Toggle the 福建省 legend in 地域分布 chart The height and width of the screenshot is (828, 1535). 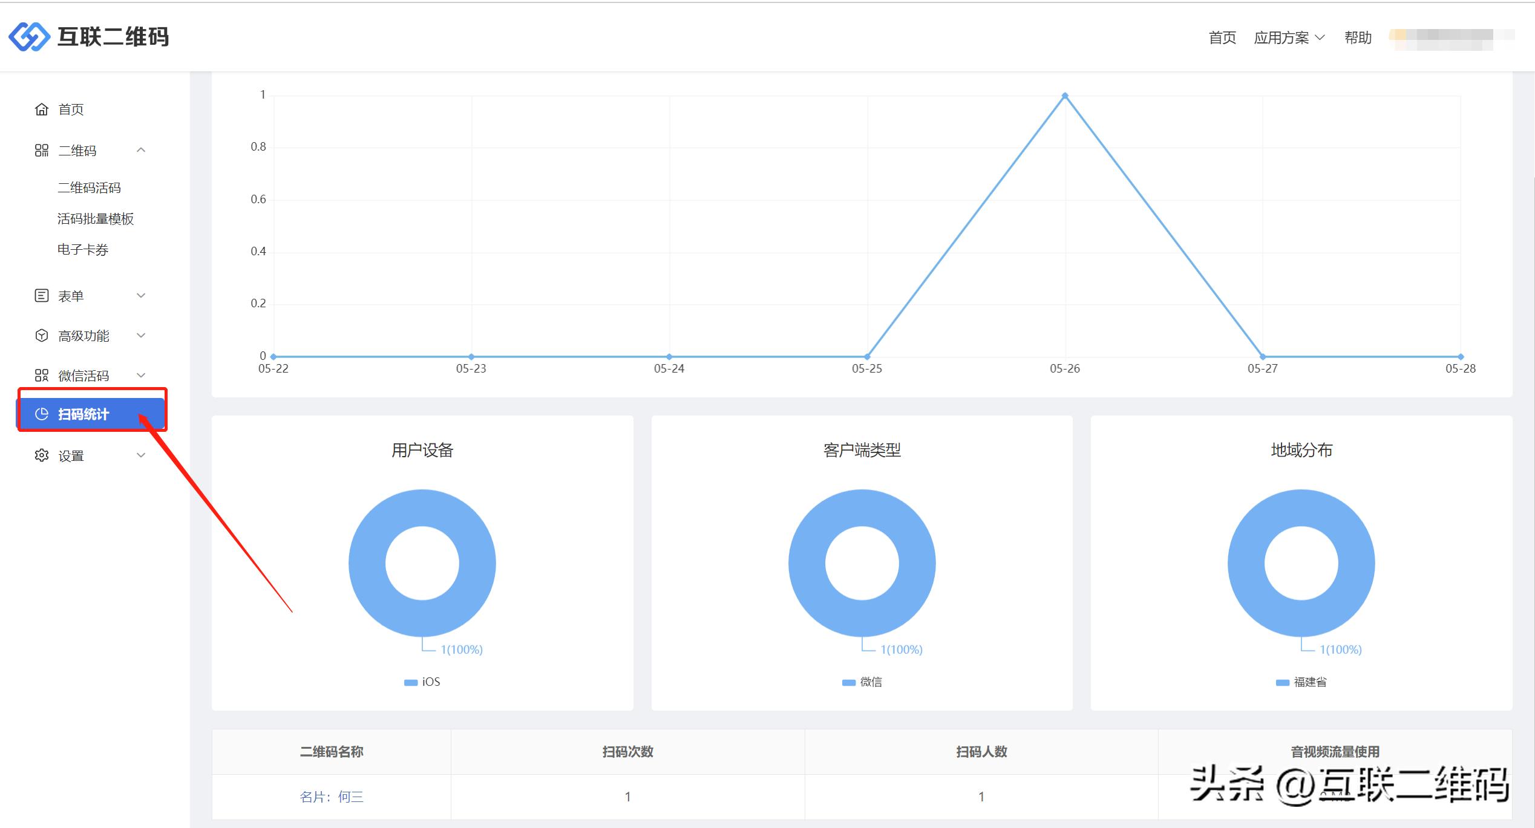(x=1301, y=682)
